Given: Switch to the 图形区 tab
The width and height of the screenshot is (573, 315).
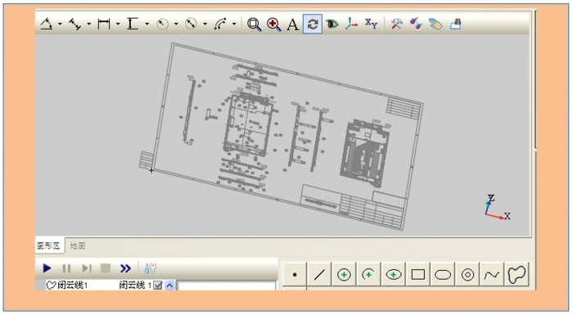Looking at the screenshot, I should coord(48,245).
